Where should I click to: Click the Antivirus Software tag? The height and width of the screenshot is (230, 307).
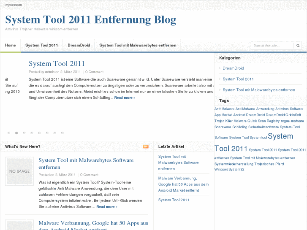289,109
